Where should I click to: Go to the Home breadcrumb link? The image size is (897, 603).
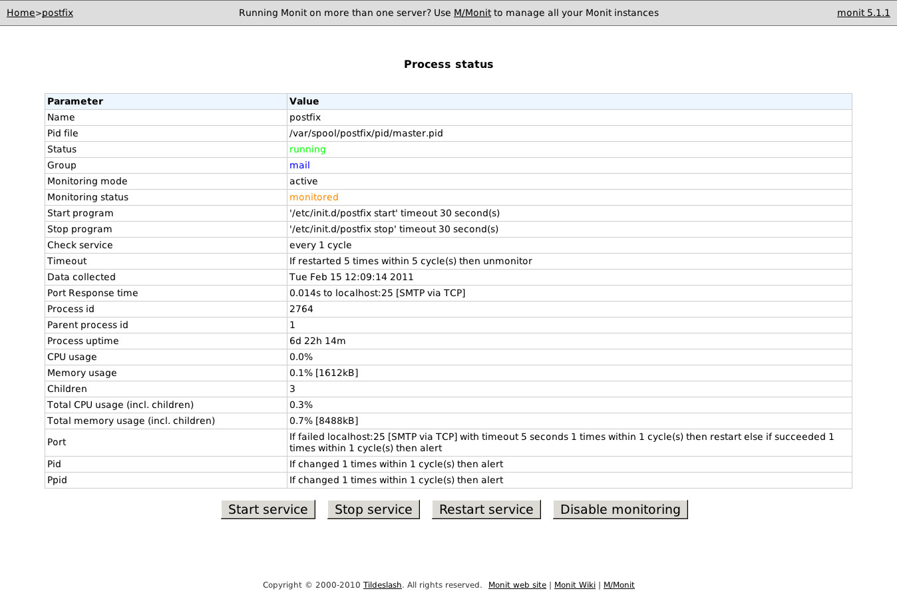coord(21,13)
